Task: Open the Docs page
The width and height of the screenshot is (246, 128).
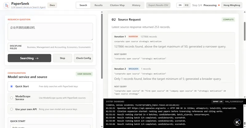Action: (52, 5)
